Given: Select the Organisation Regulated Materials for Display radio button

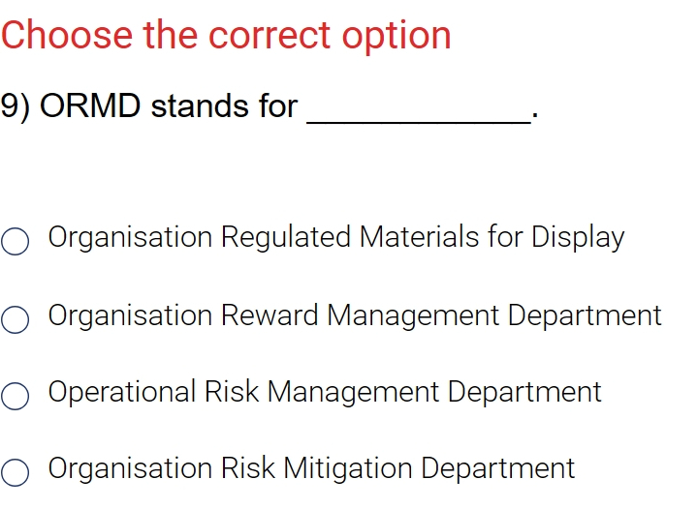Looking at the screenshot, I should pyautogui.click(x=16, y=241).
